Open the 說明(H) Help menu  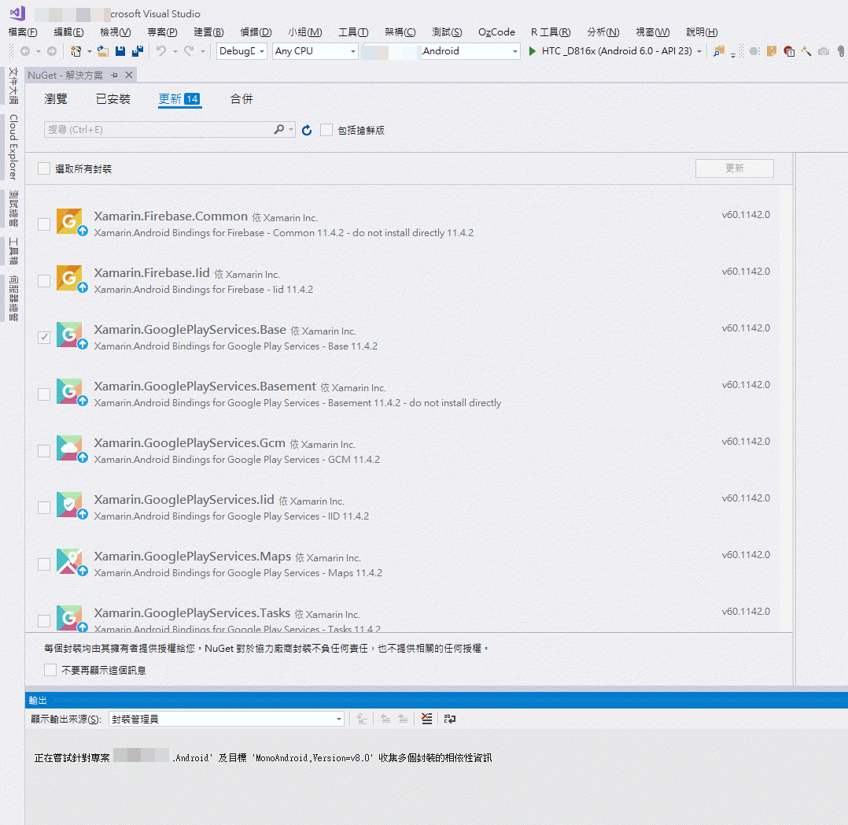[x=702, y=32]
